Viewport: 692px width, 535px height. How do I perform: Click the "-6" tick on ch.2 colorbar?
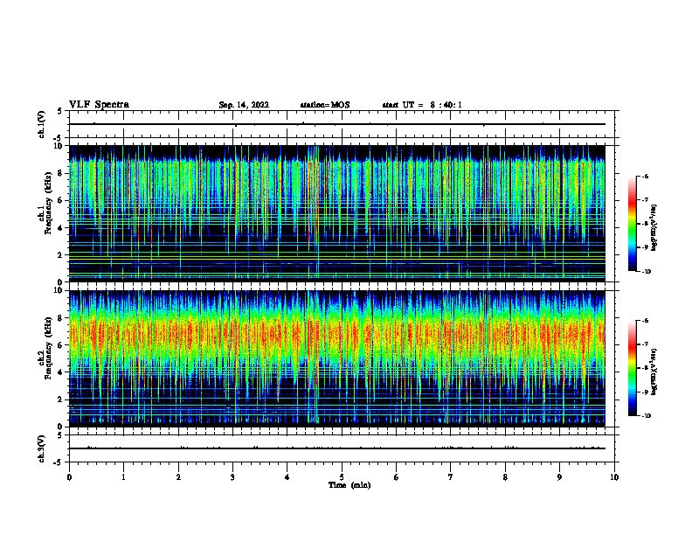pos(646,321)
